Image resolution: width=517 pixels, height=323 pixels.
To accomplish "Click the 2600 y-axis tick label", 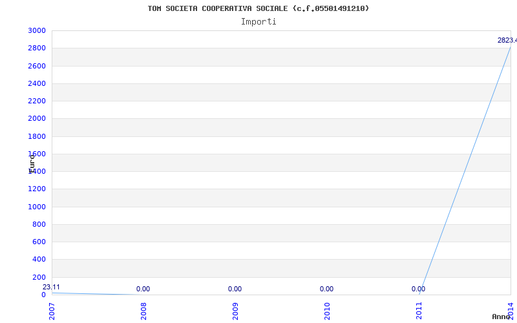I will (37, 66).
